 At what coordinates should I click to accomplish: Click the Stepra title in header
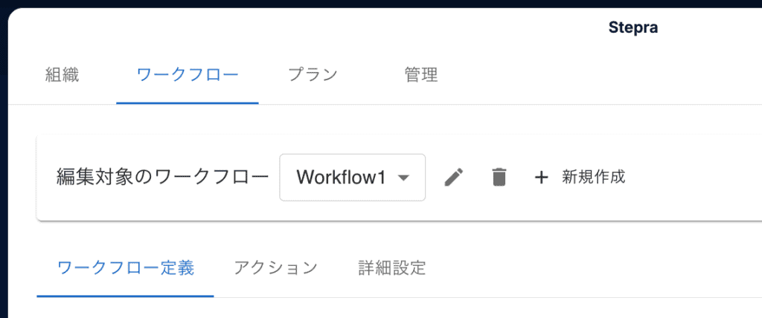tap(633, 27)
